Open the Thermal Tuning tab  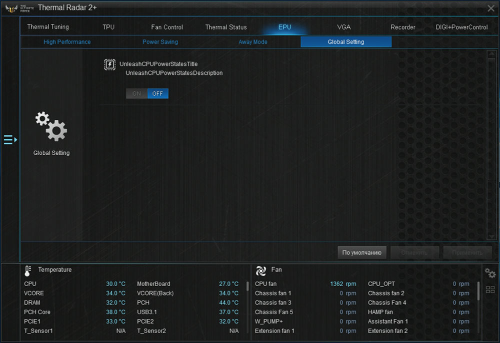[x=48, y=27]
